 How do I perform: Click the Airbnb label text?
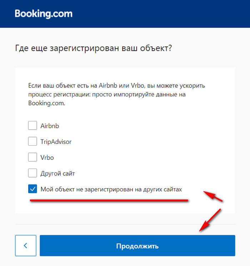[50, 126]
